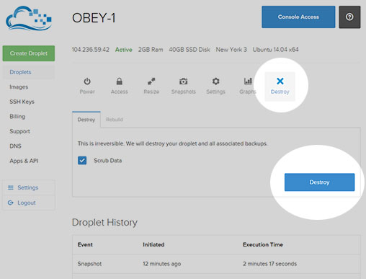Click the Console Access button
Viewport: 366px width, 279px height.
[x=298, y=17]
